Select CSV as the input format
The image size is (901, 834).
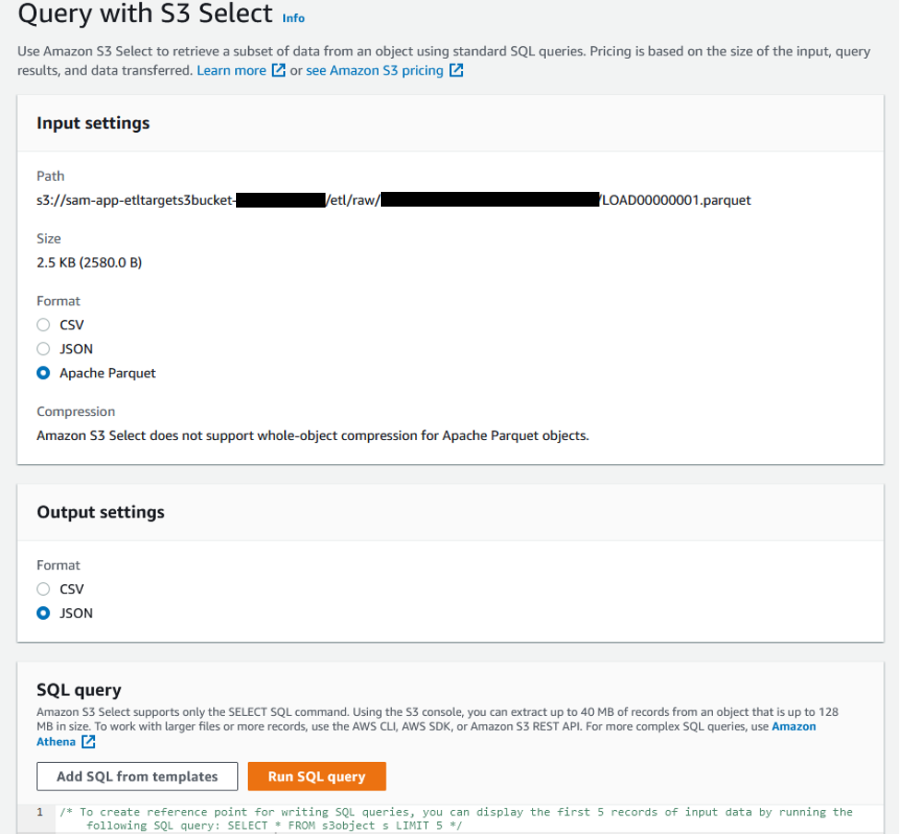(x=43, y=326)
